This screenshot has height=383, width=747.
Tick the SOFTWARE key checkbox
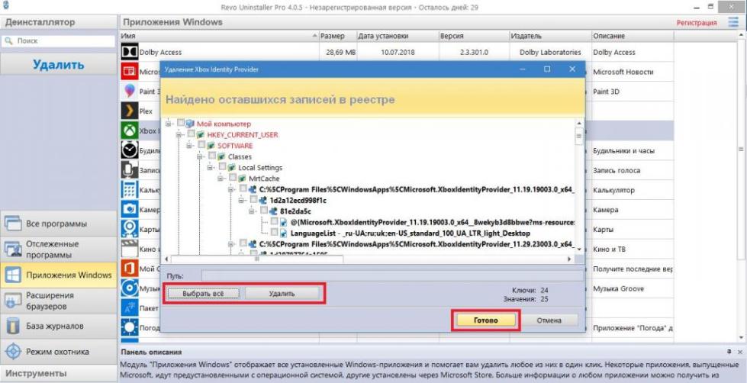(x=201, y=145)
